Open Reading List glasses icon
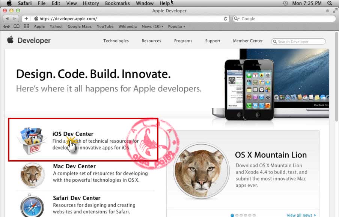Image resolution: width=339 pixels, height=217 pixels. click(6, 26)
